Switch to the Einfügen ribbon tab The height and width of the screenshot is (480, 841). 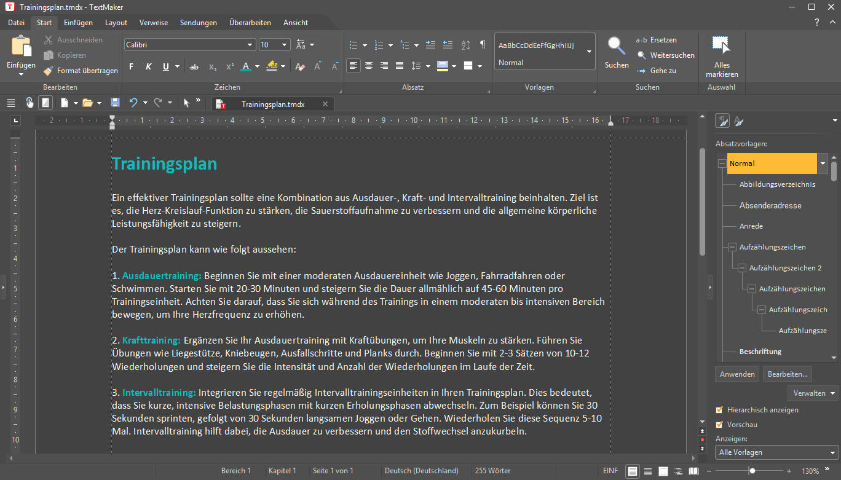(x=78, y=23)
